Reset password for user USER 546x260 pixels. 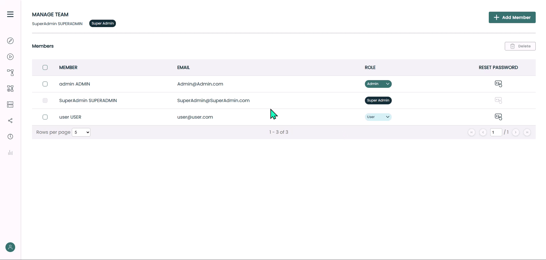point(498,117)
